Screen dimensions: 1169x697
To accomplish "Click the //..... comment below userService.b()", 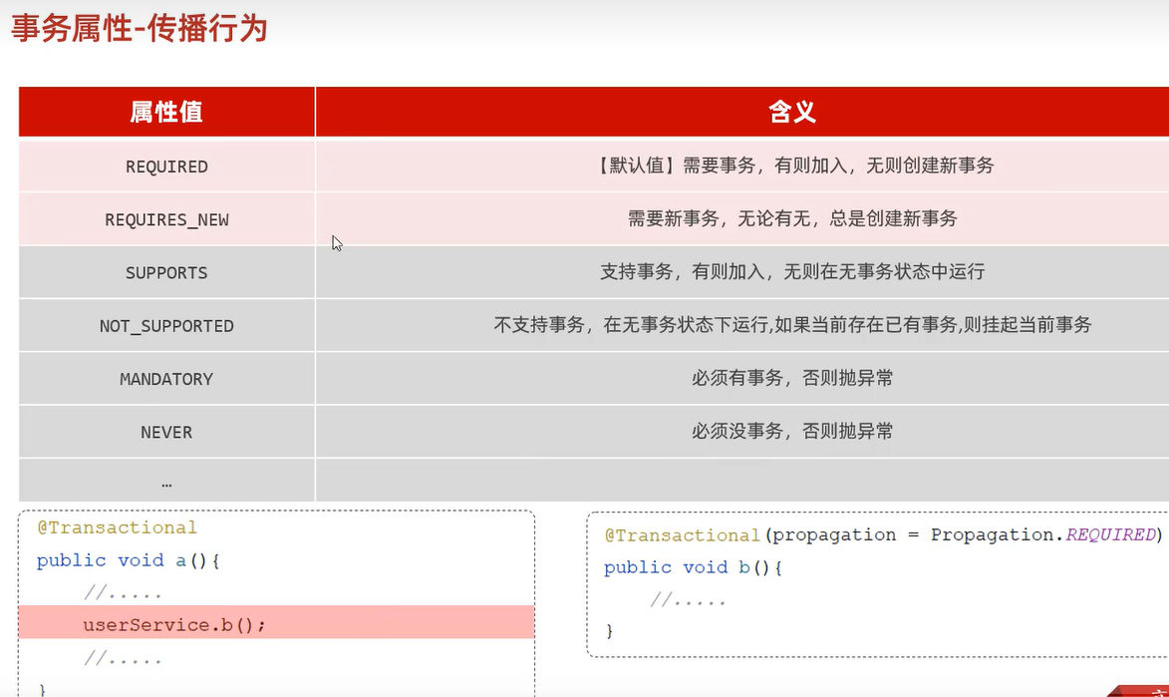I will (123, 658).
